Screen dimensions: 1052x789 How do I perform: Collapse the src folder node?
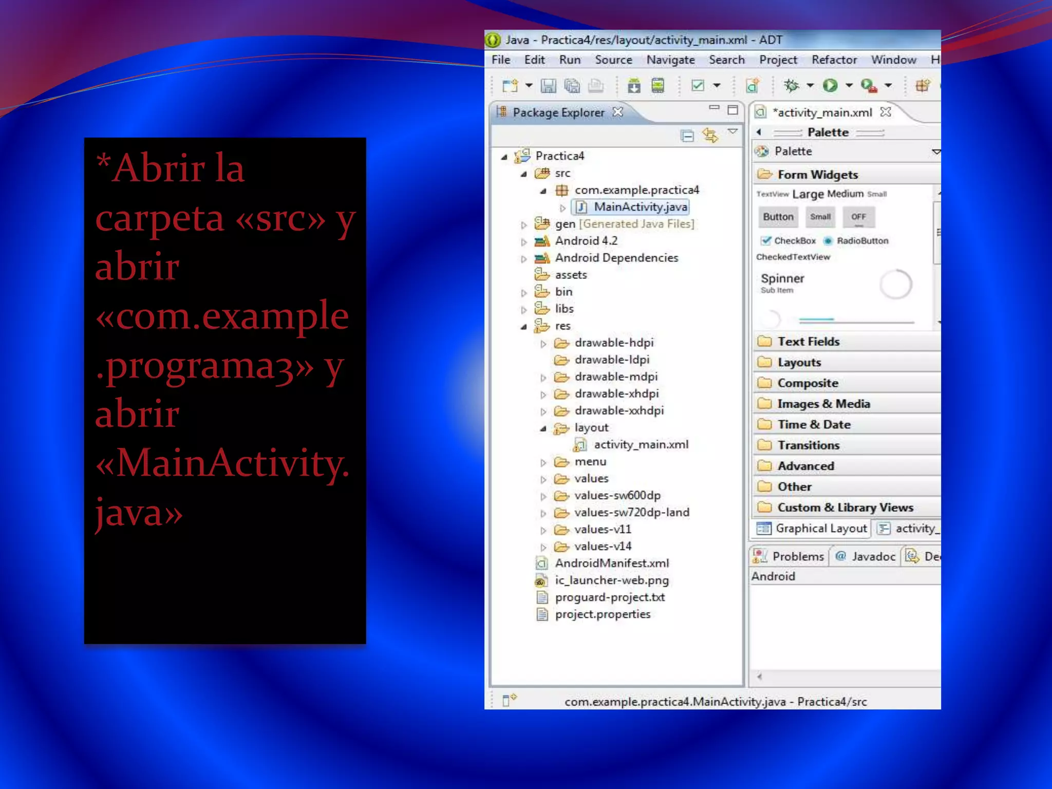pos(524,174)
